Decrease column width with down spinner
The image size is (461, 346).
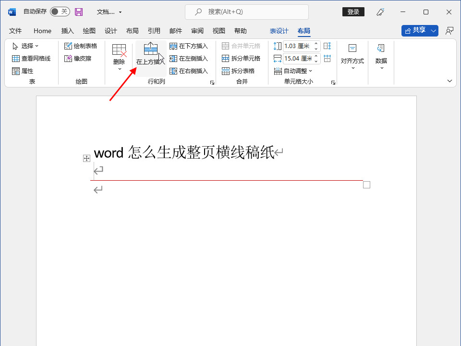(316, 61)
